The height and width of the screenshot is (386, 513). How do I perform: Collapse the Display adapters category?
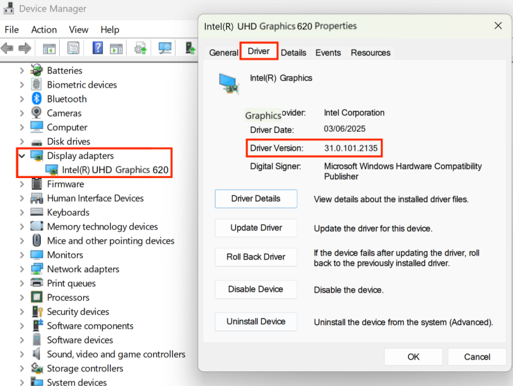(22, 156)
